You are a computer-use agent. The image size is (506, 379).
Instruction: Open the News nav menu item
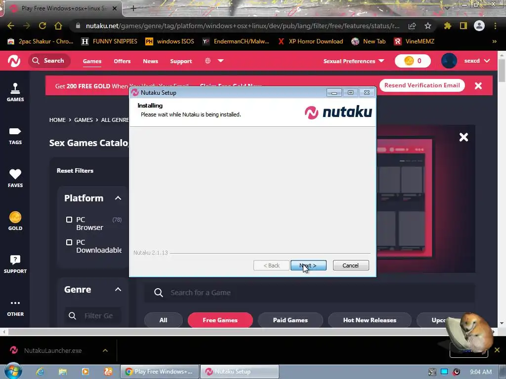pos(150,61)
